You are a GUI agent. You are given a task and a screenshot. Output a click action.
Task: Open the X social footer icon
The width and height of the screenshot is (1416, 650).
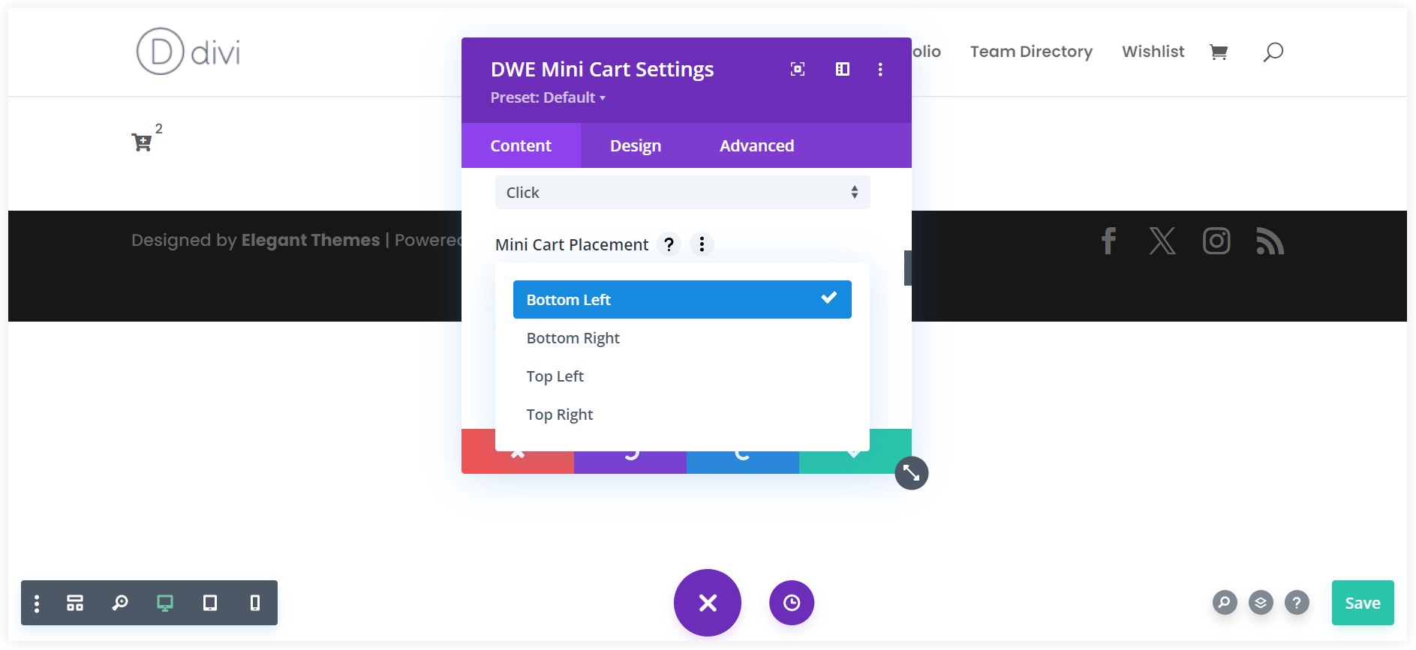[1162, 241]
